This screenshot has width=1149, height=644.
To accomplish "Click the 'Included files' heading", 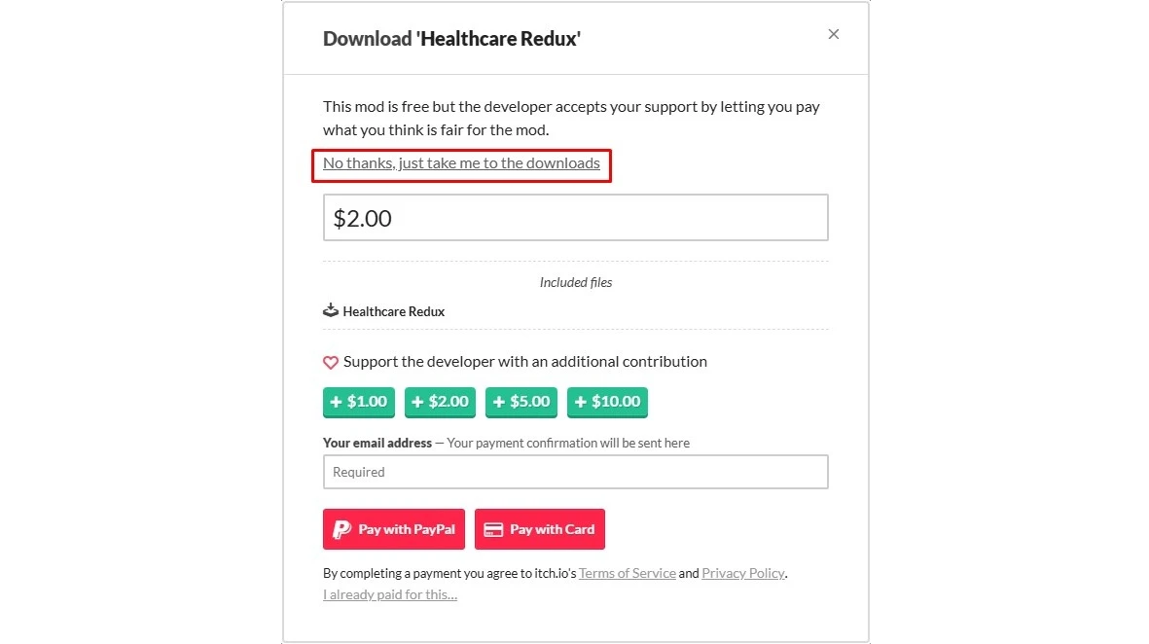I will click(x=576, y=283).
